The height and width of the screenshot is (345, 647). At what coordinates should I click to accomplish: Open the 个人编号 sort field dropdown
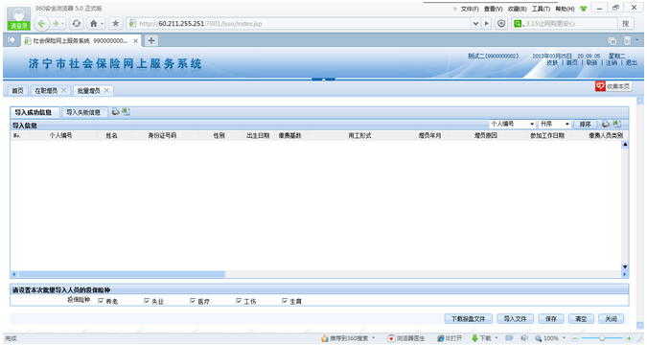point(532,124)
